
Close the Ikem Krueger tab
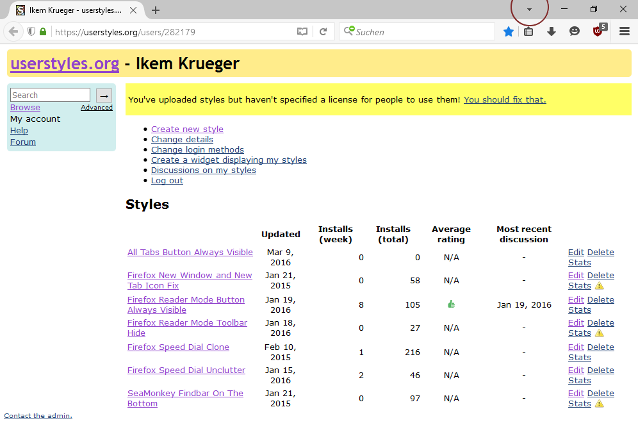click(133, 10)
